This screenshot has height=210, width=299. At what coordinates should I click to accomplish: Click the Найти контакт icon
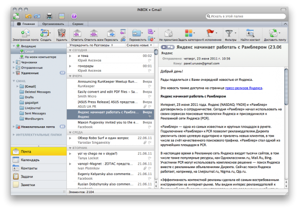tap(250, 33)
